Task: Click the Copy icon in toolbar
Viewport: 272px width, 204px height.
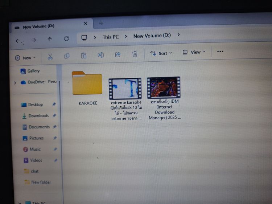Action: click(x=67, y=56)
